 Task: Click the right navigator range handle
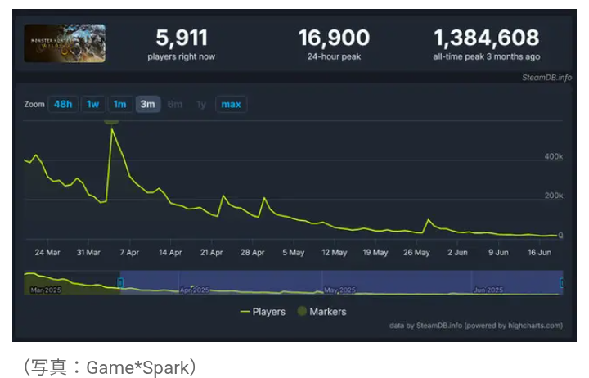pyautogui.click(x=561, y=283)
